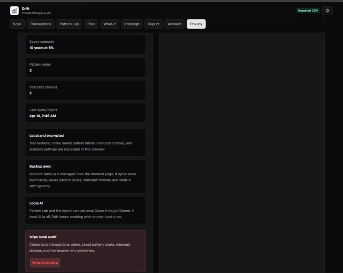Screen dimensions: 343x273
Task: Click the Drift app logo icon
Action: pos(14,10)
